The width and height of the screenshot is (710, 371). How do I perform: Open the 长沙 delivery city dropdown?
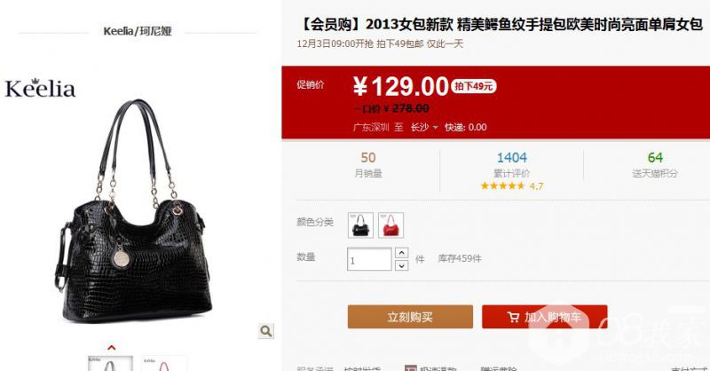tap(424, 127)
